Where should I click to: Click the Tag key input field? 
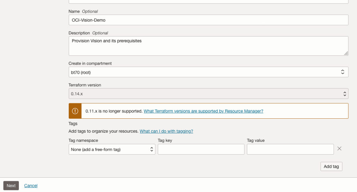point(201,149)
